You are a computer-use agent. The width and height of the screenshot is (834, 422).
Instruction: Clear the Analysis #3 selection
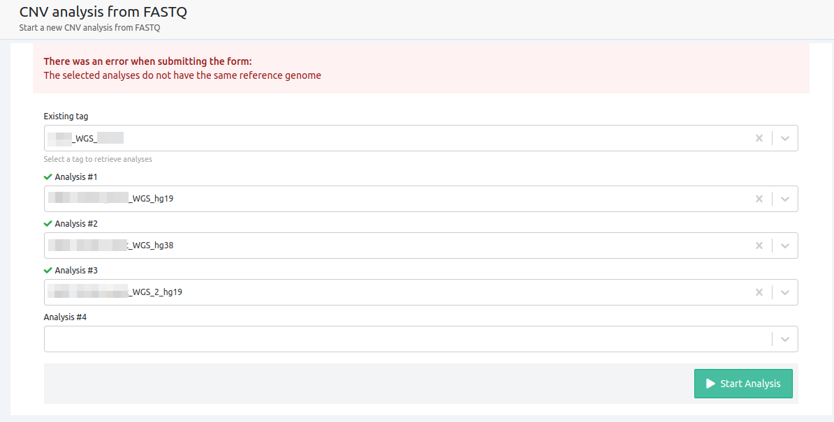click(x=759, y=292)
